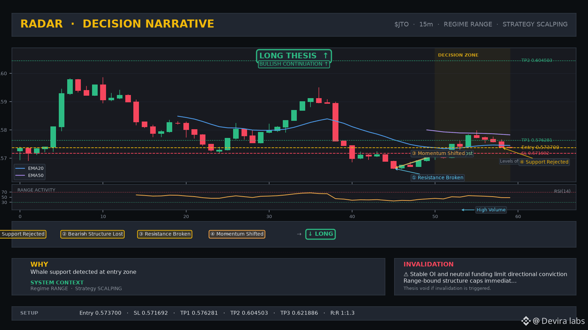Click STRATEGY SCALPING in header
This screenshot has width=588, height=330.
535,24
